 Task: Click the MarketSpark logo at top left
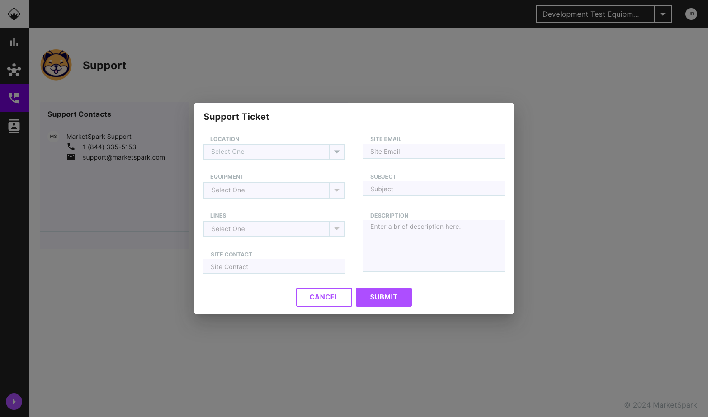(x=14, y=14)
